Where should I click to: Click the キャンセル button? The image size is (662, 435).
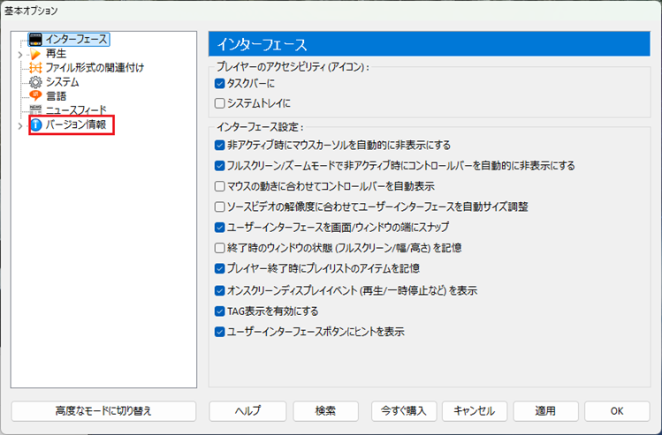click(475, 411)
